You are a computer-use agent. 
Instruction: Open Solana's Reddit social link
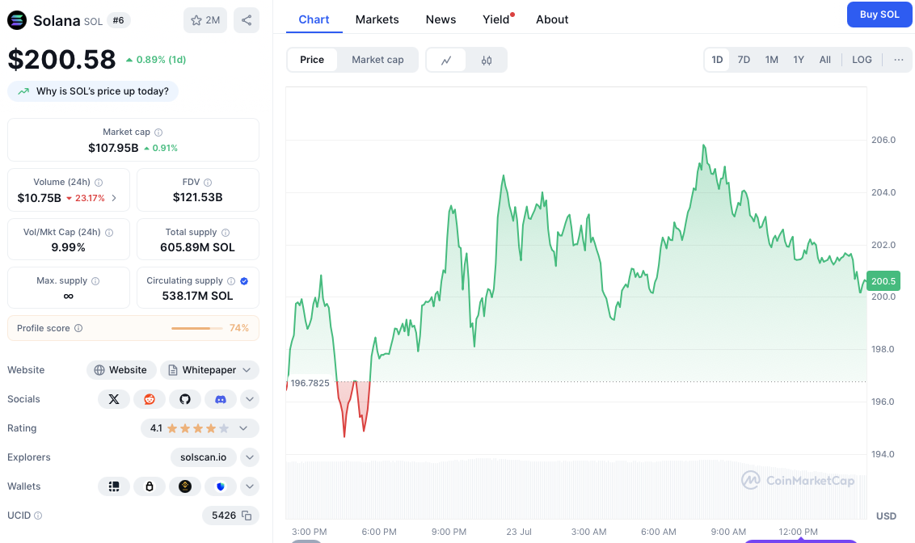click(150, 399)
